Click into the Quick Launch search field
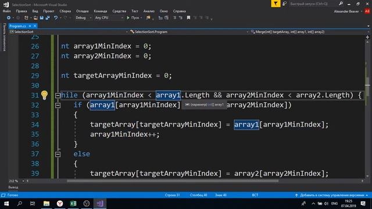Image resolution: width=372 pixels, height=209 pixels. (312, 3)
